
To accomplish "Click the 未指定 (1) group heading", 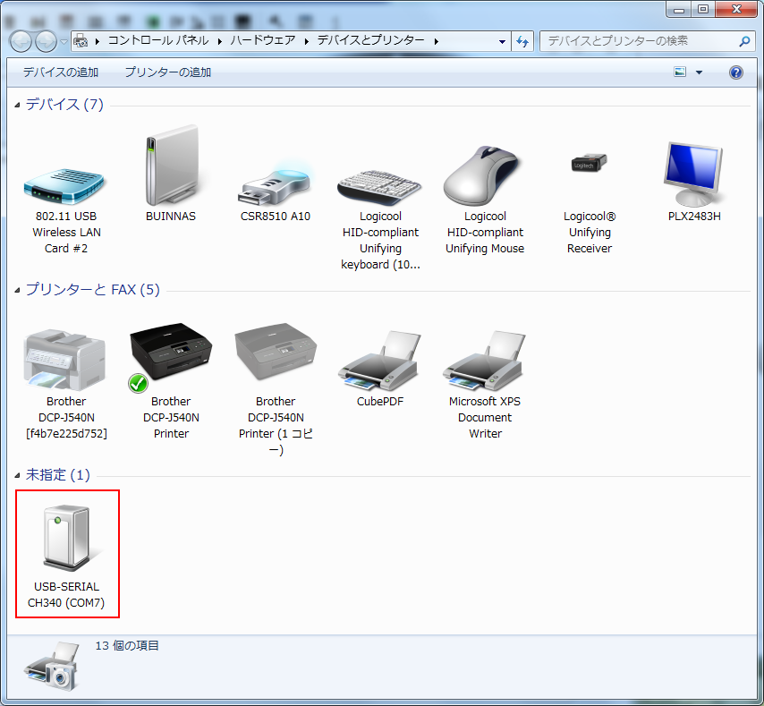I will [58, 474].
